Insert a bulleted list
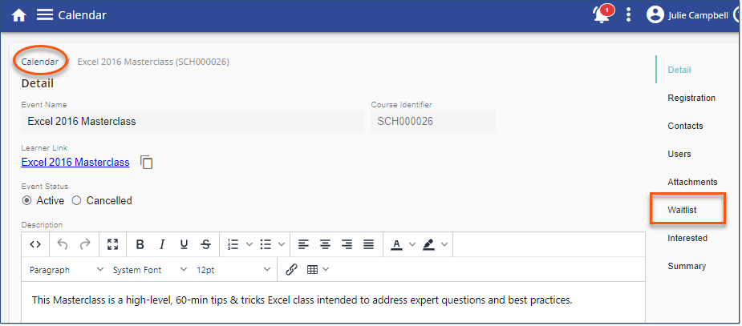Screen dimensions: 742x326 click(266, 244)
